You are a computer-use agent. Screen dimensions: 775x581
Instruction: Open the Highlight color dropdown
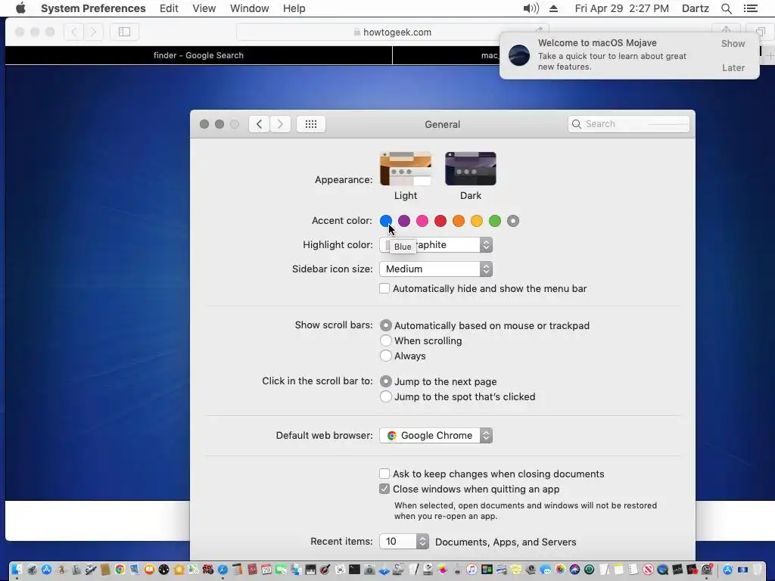pos(436,244)
